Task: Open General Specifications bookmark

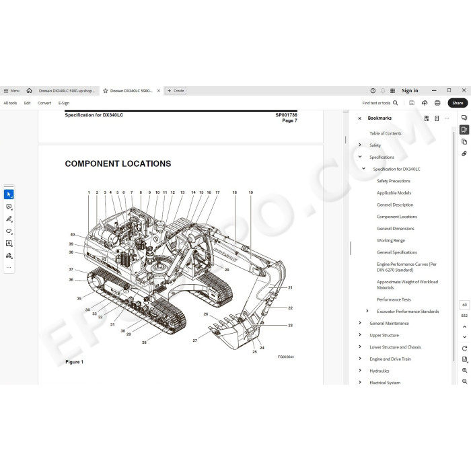Action: point(397,252)
